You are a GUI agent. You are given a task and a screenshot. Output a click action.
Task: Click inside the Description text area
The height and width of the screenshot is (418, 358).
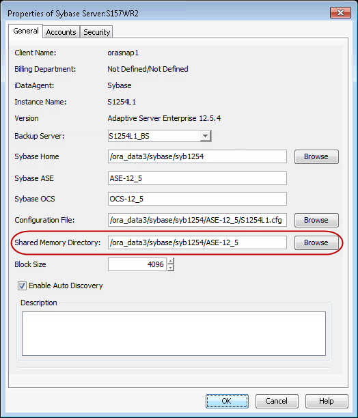174,333
